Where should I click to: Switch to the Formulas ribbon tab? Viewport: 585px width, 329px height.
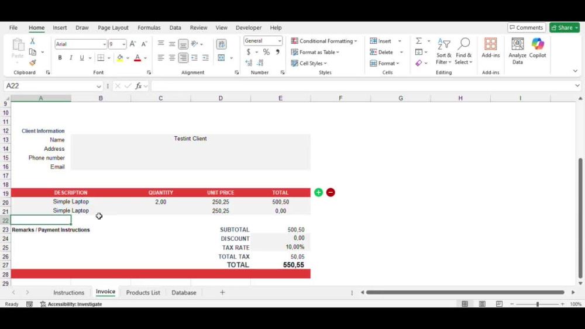click(149, 27)
